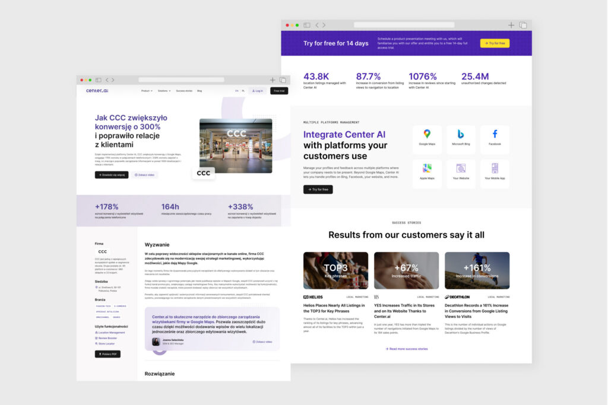608x405 pixels.
Task: Open a new tab in the Center AI landing browser
Action: 511,25
